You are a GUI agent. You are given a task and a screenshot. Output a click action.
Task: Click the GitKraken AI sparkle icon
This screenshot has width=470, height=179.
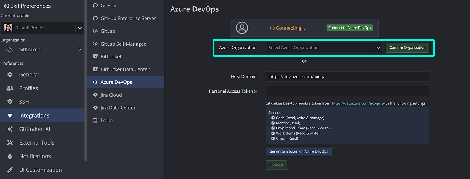[x=10, y=129]
